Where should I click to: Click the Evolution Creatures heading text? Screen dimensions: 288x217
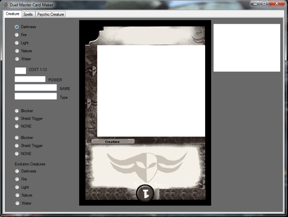[x=30, y=164]
